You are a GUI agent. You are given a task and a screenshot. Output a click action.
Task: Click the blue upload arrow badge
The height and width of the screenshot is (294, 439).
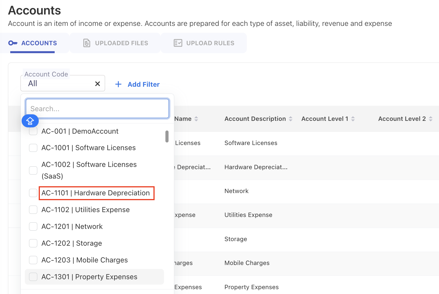tap(30, 121)
